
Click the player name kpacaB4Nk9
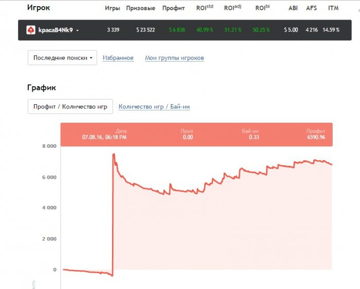point(56,30)
